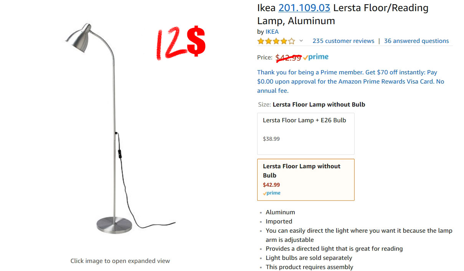
Task: Click the 201.109.03 model number link
Action: [x=304, y=8]
